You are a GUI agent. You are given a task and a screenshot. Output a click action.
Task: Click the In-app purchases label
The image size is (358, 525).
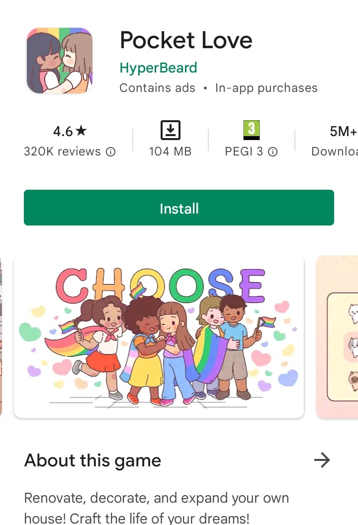pyautogui.click(x=266, y=88)
